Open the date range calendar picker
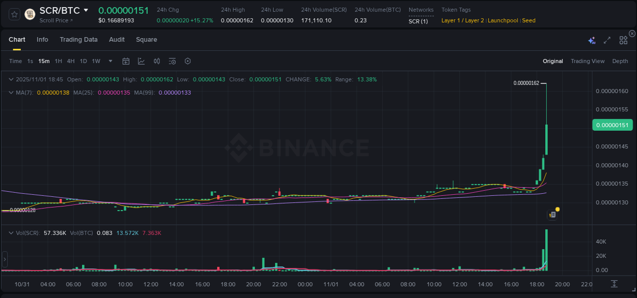The height and width of the screenshot is (298, 637). click(x=126, y=61)
